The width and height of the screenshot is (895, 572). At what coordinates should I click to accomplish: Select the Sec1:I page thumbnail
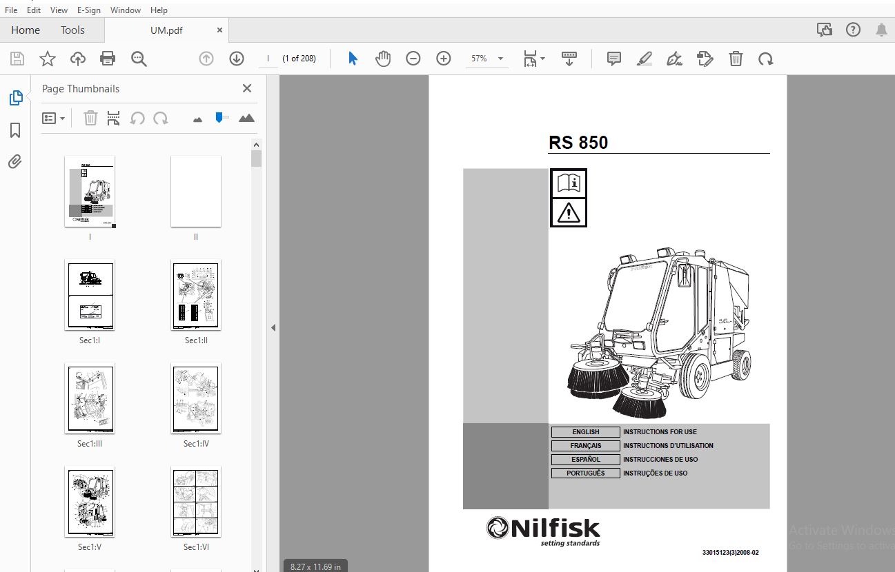click(x=90, y=294)
